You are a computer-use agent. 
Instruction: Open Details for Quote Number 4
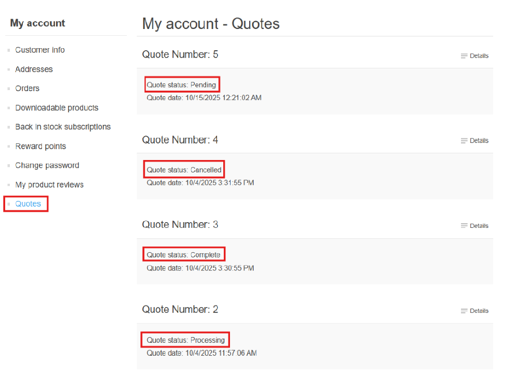click(x=474, y=141)
